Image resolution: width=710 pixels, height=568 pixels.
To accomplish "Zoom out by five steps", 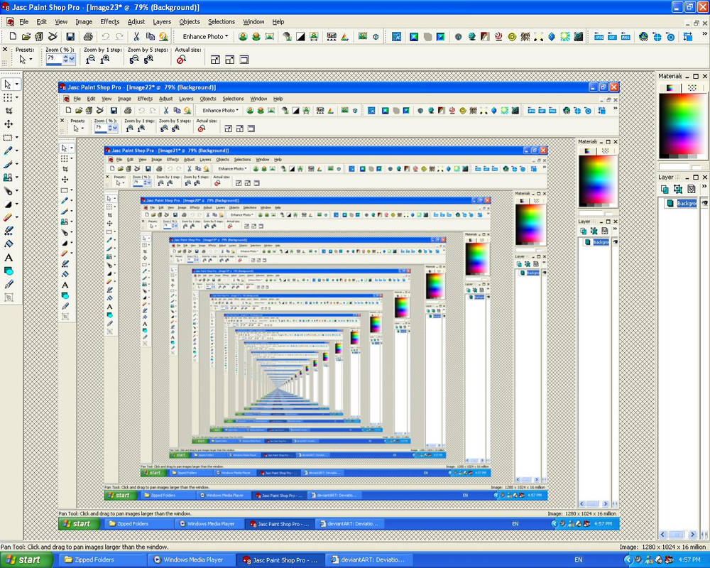I will coord(134,60).
